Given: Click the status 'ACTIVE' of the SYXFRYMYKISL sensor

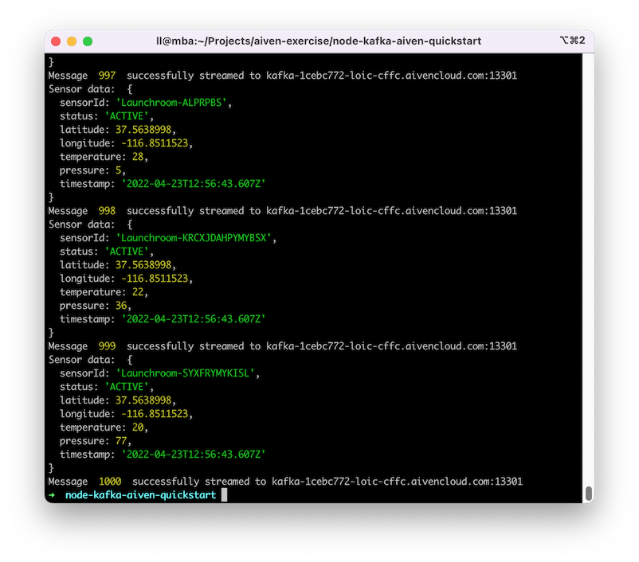Looking at the screenshot, I should point(127,387).
